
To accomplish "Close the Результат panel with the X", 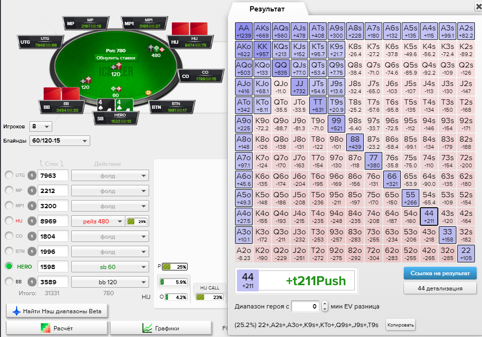I will tap(479, 7).
